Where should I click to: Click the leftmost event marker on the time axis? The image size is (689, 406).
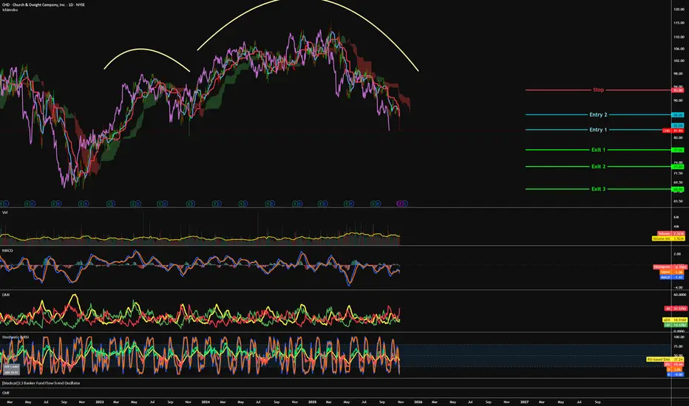pyautogui.click(x=3, y=202)
